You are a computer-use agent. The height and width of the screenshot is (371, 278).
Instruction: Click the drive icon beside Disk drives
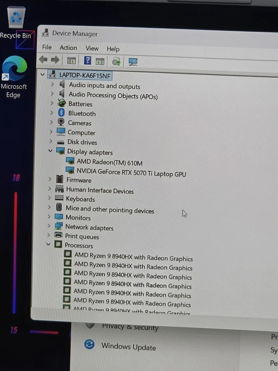coord(61,142)
